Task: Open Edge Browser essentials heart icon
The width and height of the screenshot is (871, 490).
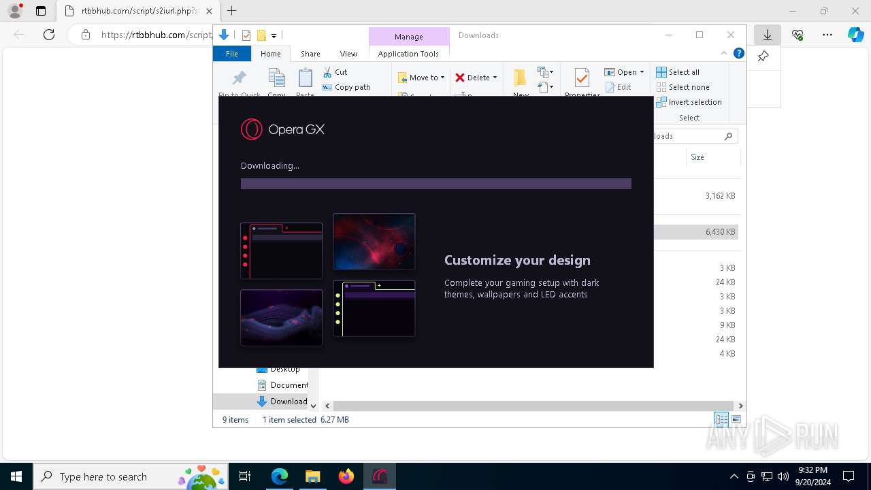Action: pos(798,35)
